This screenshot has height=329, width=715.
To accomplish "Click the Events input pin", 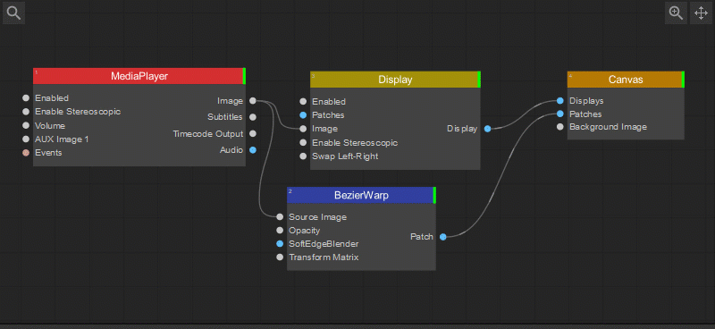I will (26, 153).
